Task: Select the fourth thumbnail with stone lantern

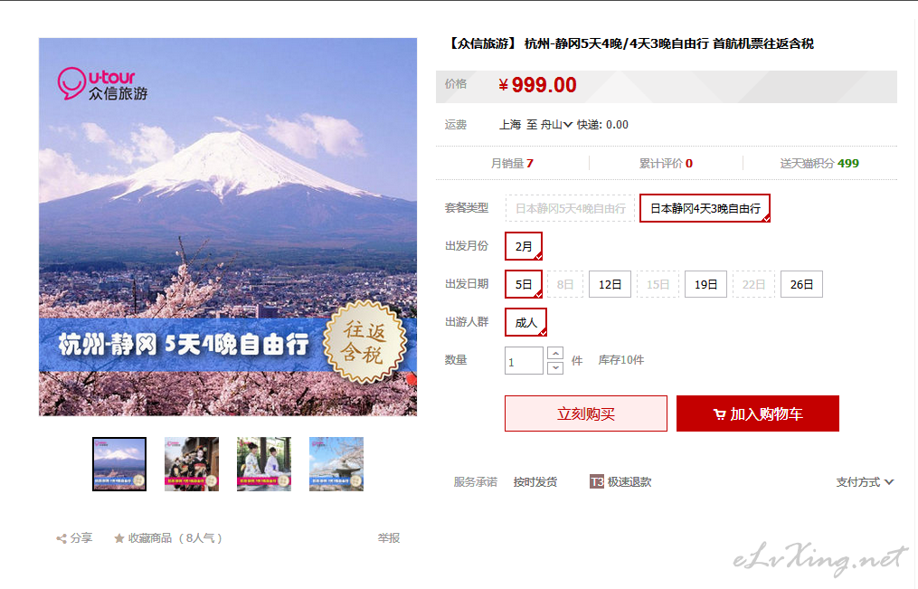Action: tap(336, 464)
